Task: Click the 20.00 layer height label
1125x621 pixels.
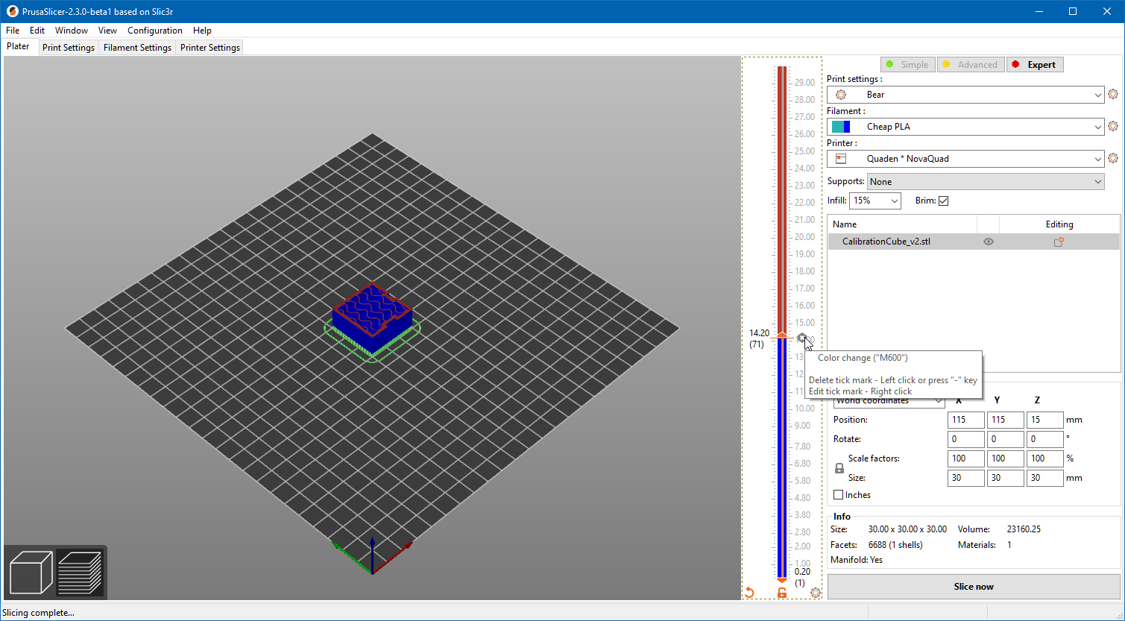Action: pyautogui.click(x=804, y=237)
